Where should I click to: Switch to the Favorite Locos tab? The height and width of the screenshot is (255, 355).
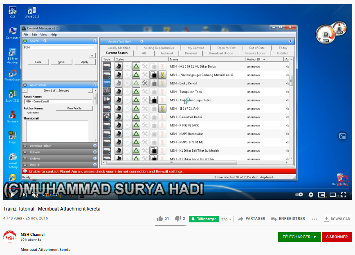[x=255, y=53]
